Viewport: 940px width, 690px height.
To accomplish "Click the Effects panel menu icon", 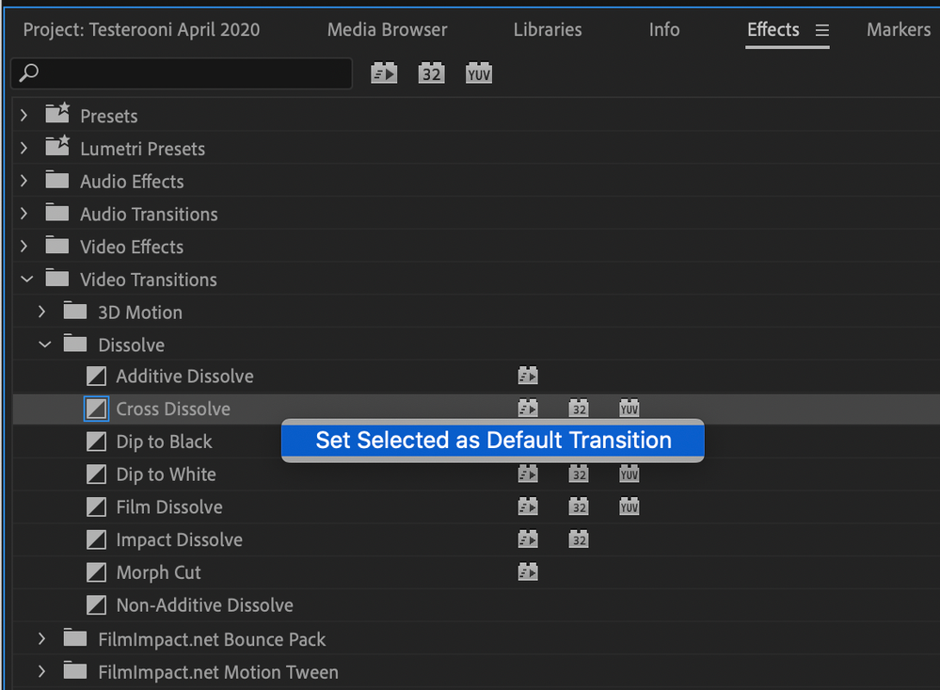I will coord(822,31).
